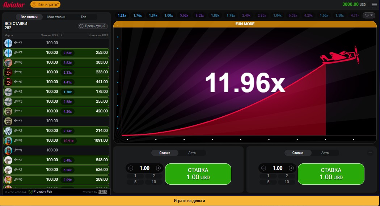Open the Мои ставки tab
The width and height of the screenshot is (380, 206).
56,17
